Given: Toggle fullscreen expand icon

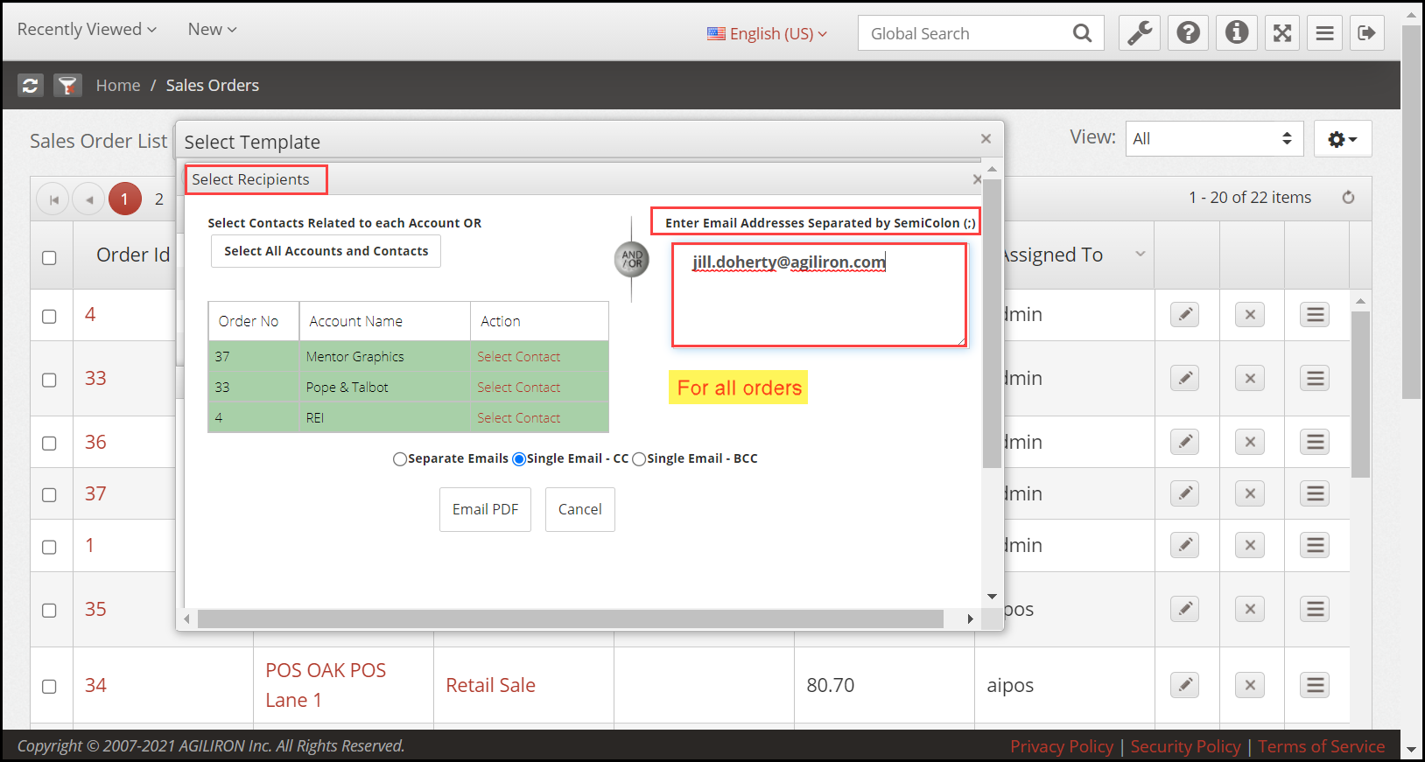Looking at the screenshot, I should [1282, 33].
